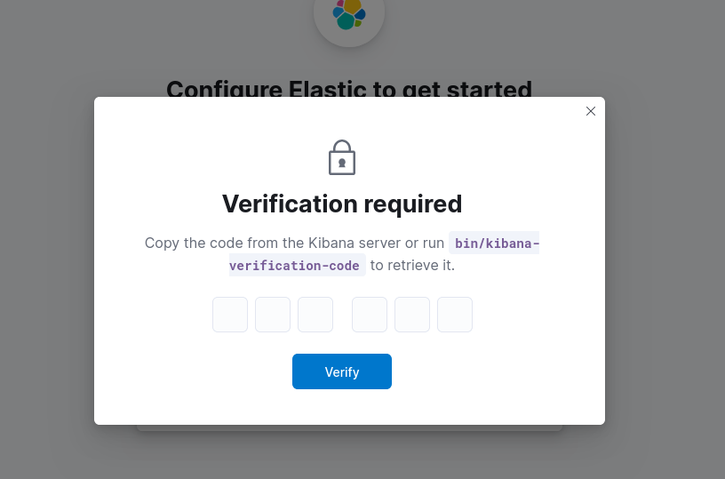Focus the first verification code digit box
The height and width of the screenshot is (479, 725).
230,315
